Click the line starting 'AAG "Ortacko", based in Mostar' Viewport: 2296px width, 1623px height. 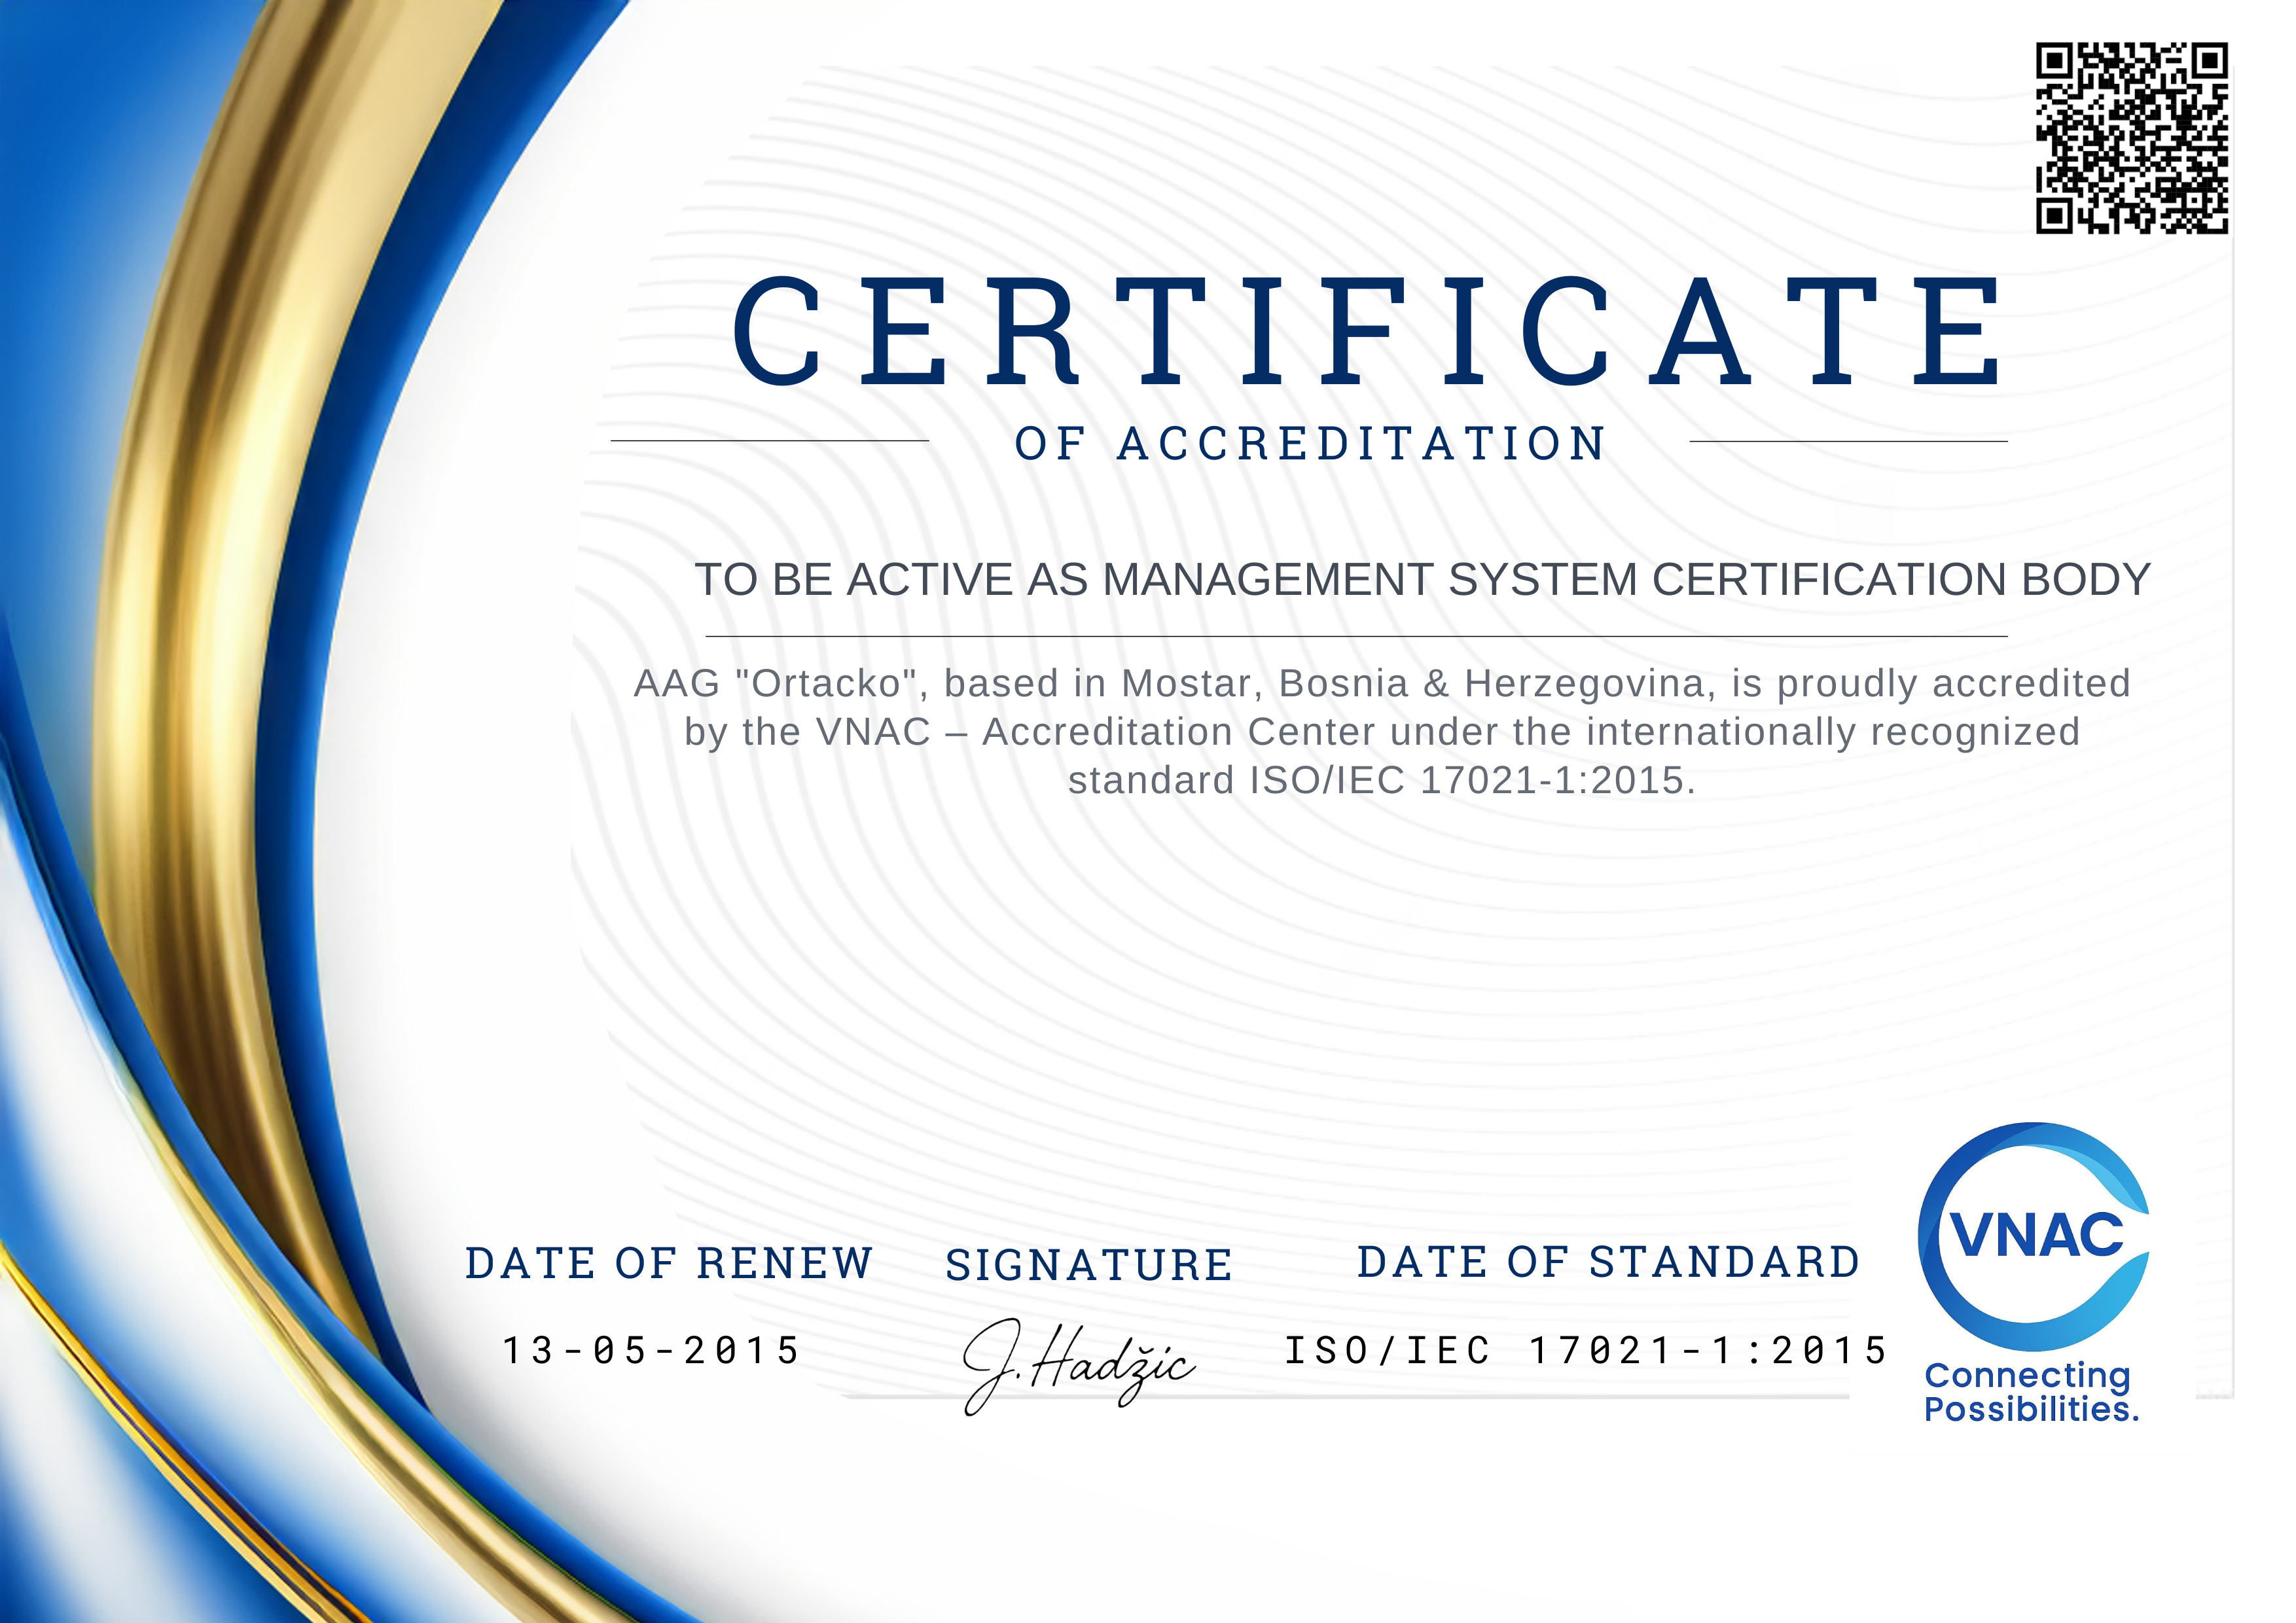pyautogui.click(x=1382, y=684)
